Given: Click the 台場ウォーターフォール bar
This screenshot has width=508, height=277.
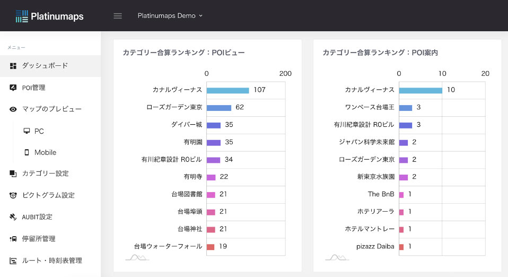Looking at the screenshot, I should coord(211,247).
